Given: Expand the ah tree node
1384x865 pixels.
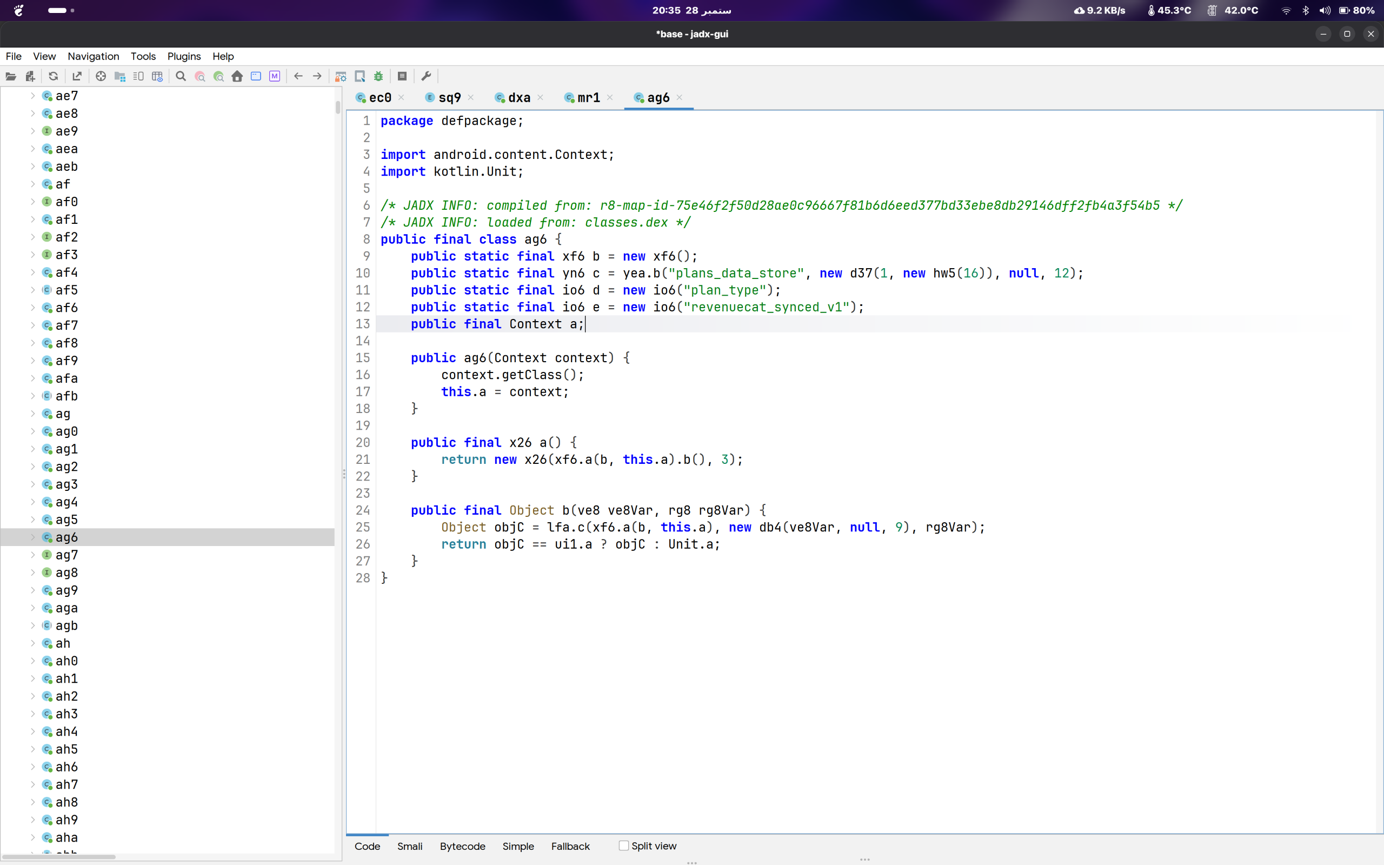Looking at the screenshot, I should [x=32, y=643].
